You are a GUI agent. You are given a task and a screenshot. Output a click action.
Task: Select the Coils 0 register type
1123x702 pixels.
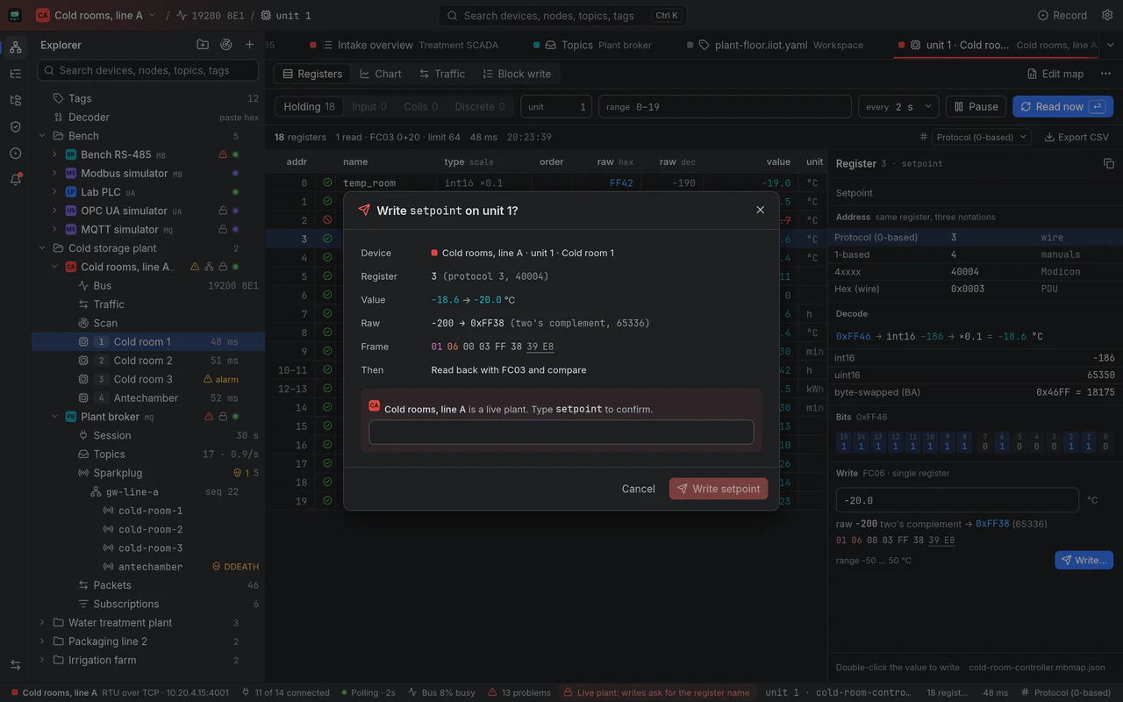pyautogui.click(x=420, y=106)
